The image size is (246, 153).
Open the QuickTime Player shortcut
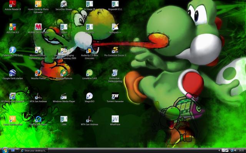pyautogui.click(x=38, y=119)
